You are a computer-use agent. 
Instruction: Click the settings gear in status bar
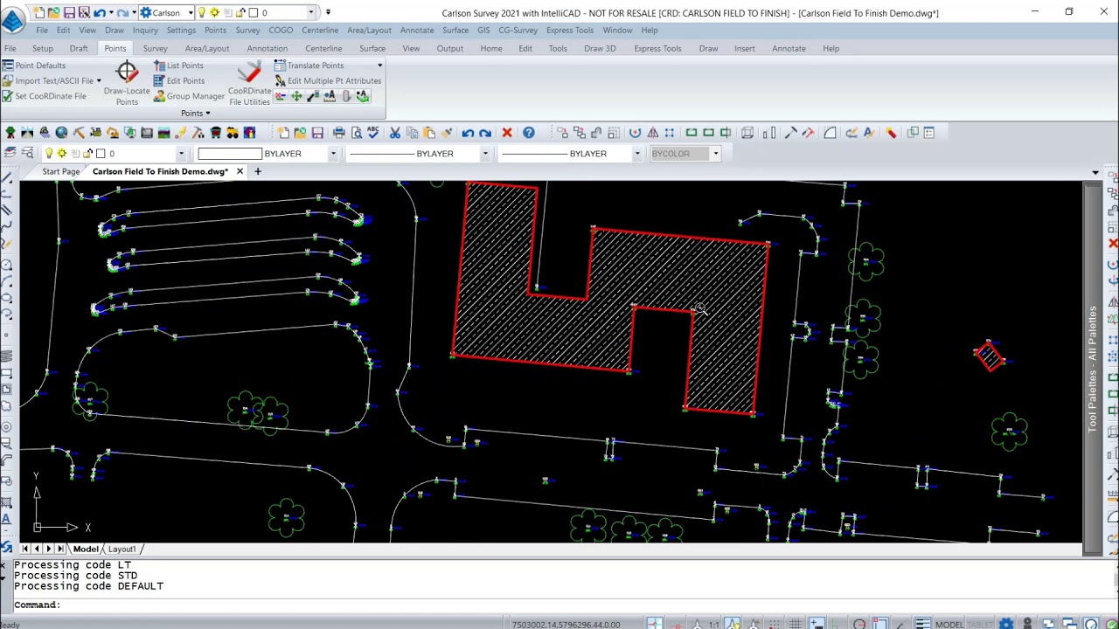point(1006,624)
